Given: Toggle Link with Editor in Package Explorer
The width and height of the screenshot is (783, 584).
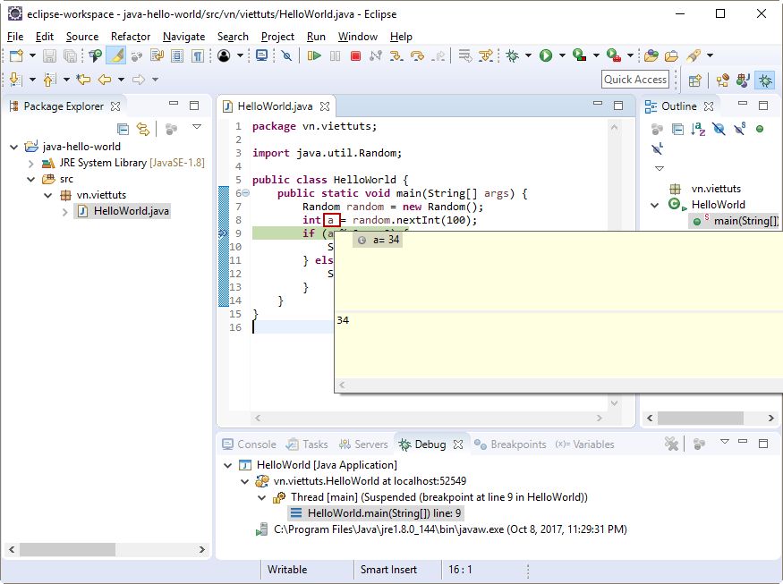Looking at the screenshot, I should [143, 130].
